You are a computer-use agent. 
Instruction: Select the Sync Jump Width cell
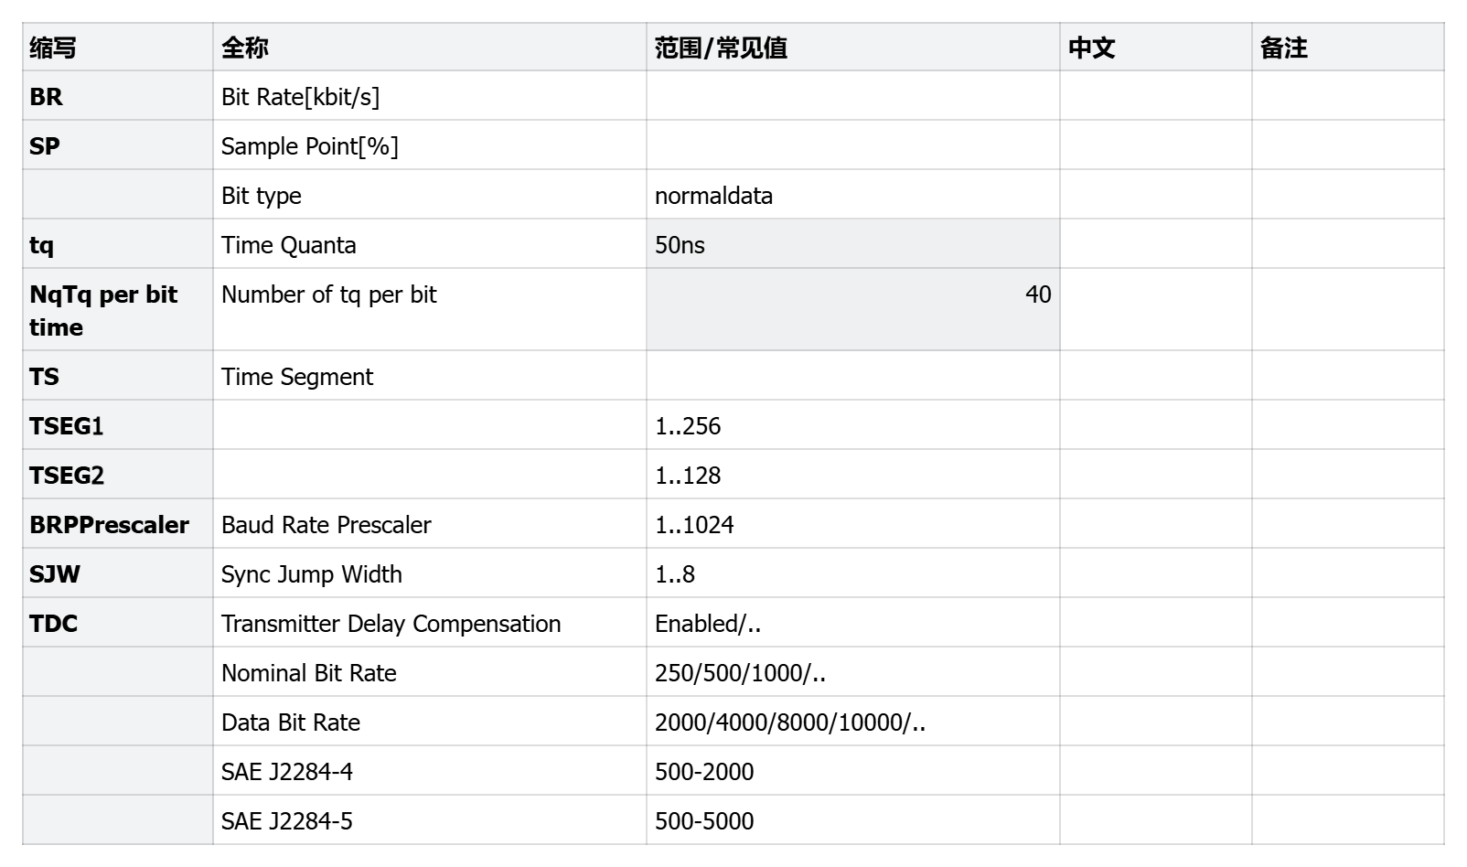pyautogui.click(x=429, y=574)
